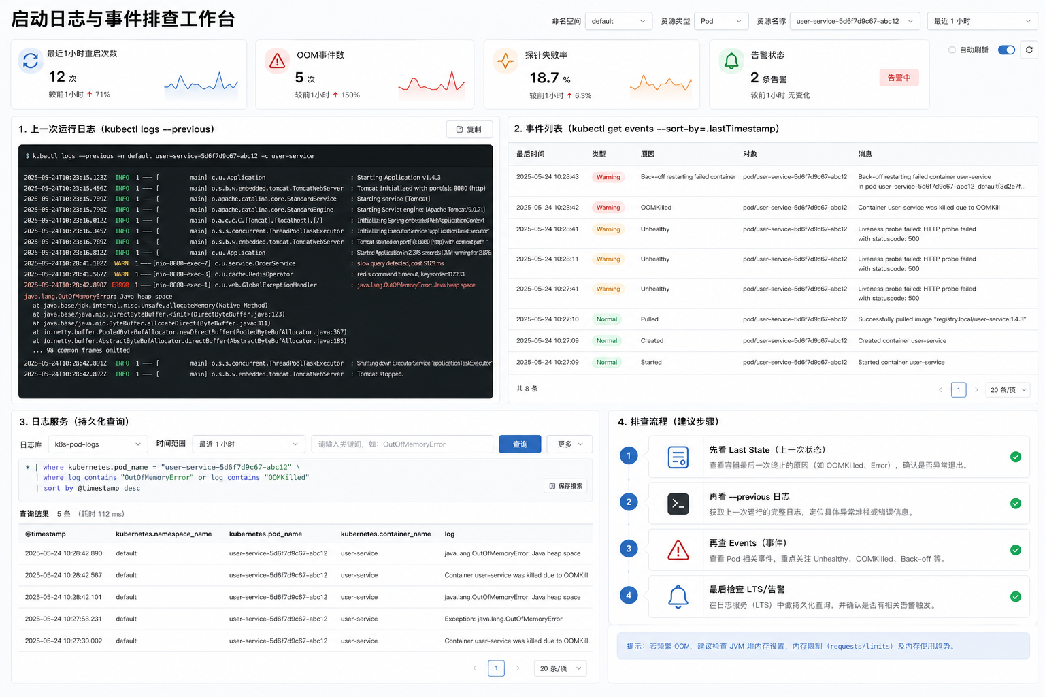Viewport: 1045px width, 697px height.
Task: Click the ERROR log line in terminal
Action: coord(250,285)
